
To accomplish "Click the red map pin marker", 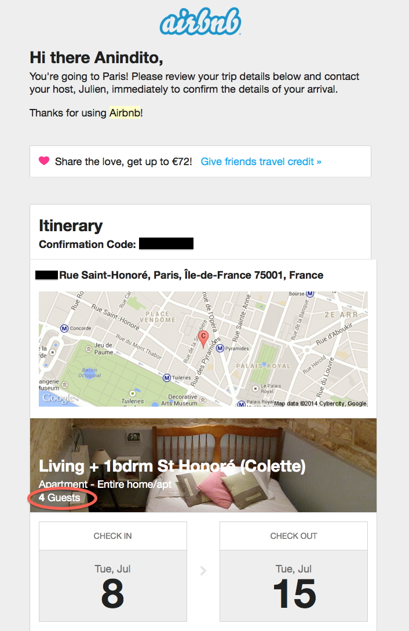I will coord(203,338).
